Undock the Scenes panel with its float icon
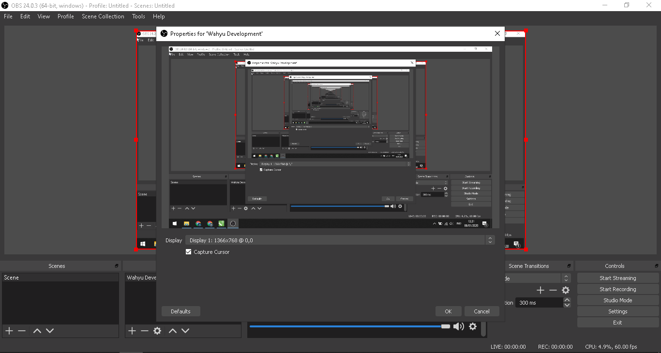Viewport: 661px width, 353px height. point(116,266)
